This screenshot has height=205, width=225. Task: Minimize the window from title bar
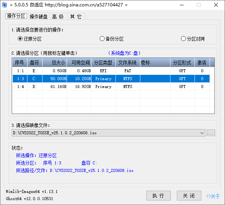click(182, 5)
